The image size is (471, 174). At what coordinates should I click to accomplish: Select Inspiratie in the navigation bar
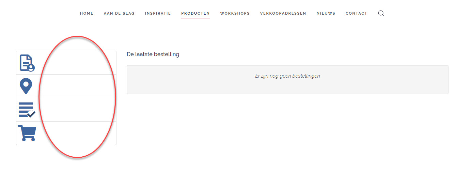pyautogui.click(x=158, y=13)
